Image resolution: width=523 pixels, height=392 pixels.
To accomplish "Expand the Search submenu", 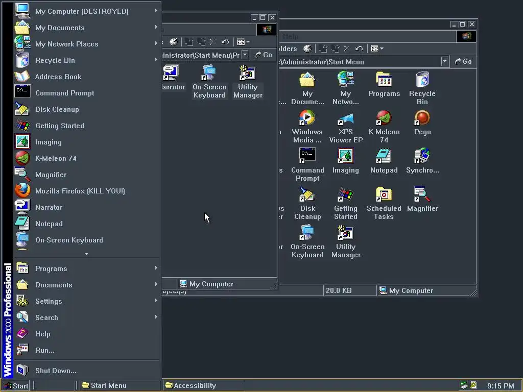I will click(x=87, y=317).
